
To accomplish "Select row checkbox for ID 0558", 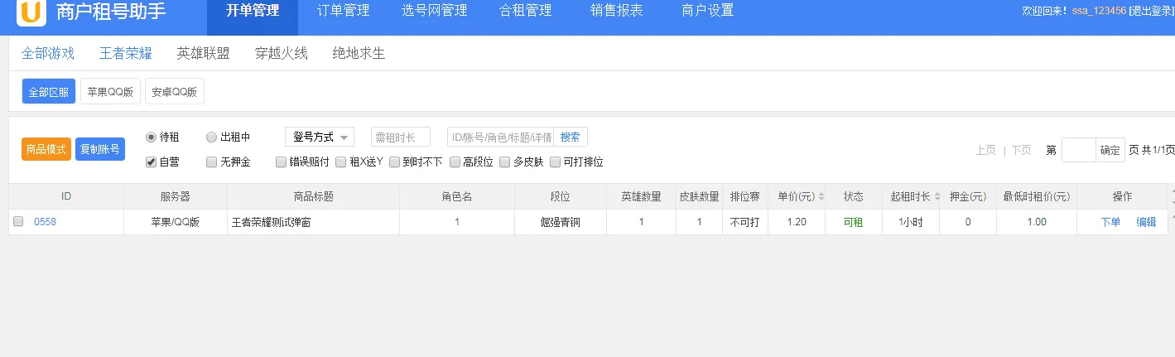I will [x=18, y=222].
